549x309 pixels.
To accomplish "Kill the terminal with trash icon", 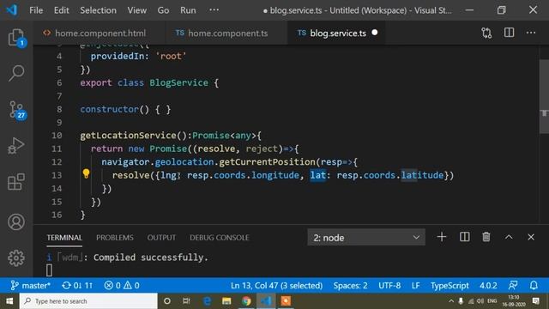I will click(x=486, y=237).
